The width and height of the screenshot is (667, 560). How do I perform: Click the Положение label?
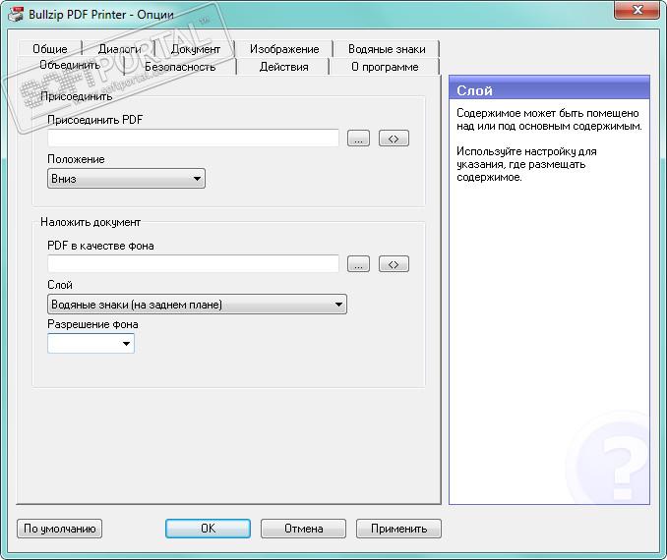click(76, 159)
